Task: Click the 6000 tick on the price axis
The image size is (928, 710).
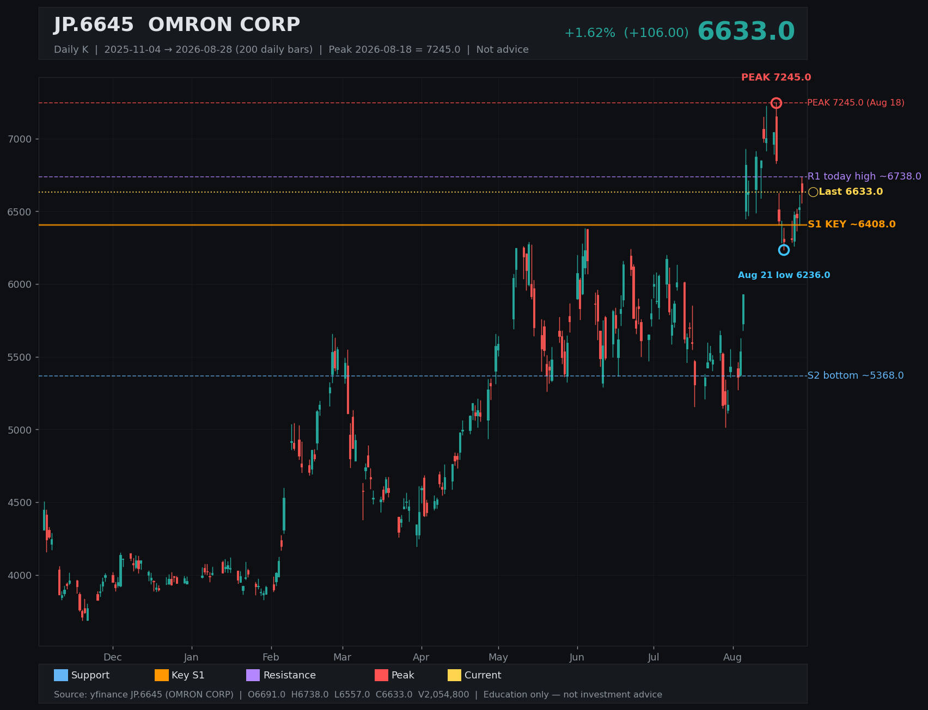Action: tap(20, 285)
